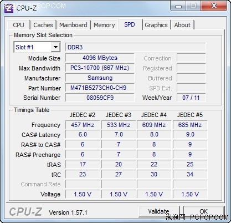This screenshot has height=223, width=231.
Task: Click tRC value 23
Action: click(x=83, y=174)
